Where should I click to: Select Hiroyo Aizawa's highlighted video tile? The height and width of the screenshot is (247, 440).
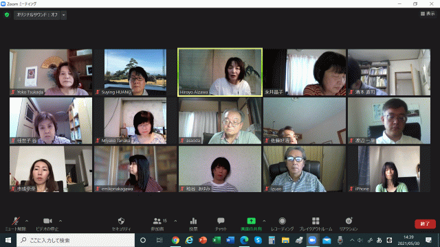(220, 72)
